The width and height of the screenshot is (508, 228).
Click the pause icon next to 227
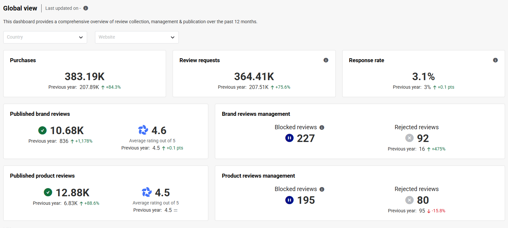click(x=289, y=138)
